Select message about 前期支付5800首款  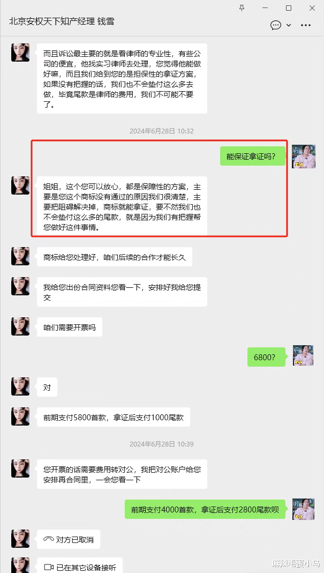click(113, 417)
